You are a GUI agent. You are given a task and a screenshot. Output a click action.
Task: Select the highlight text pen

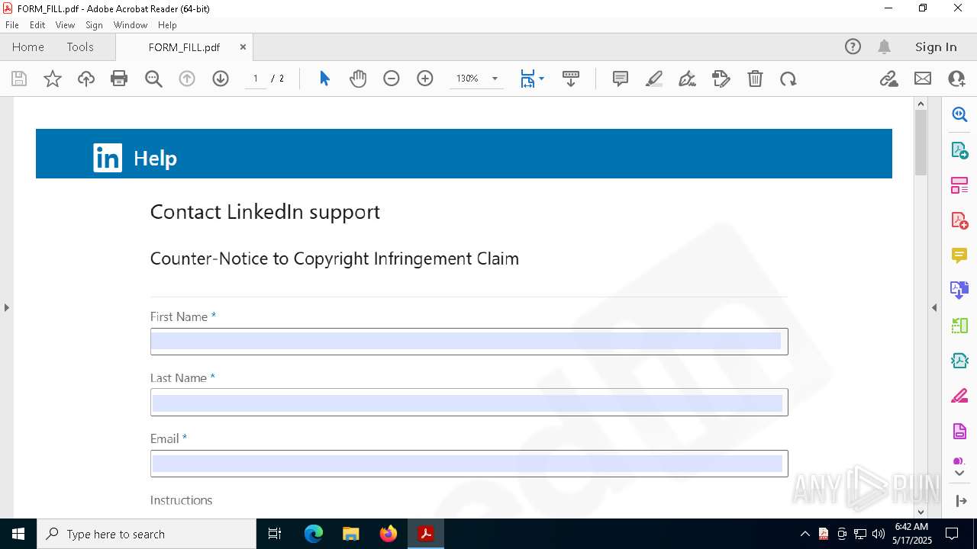(x=654, y=79)
